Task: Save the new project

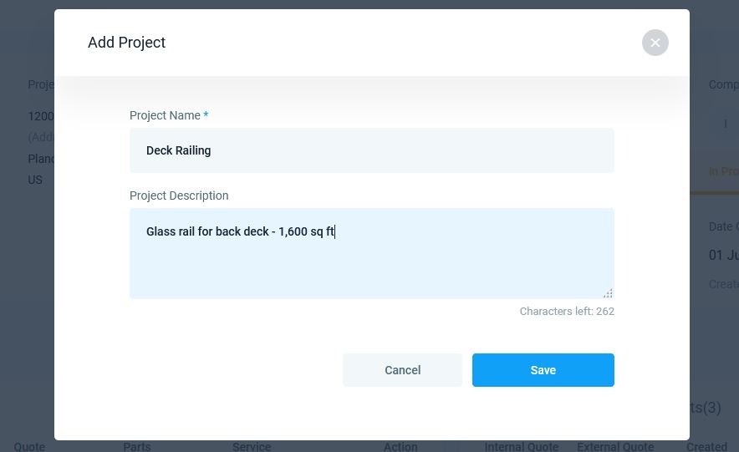Action: 543,370
